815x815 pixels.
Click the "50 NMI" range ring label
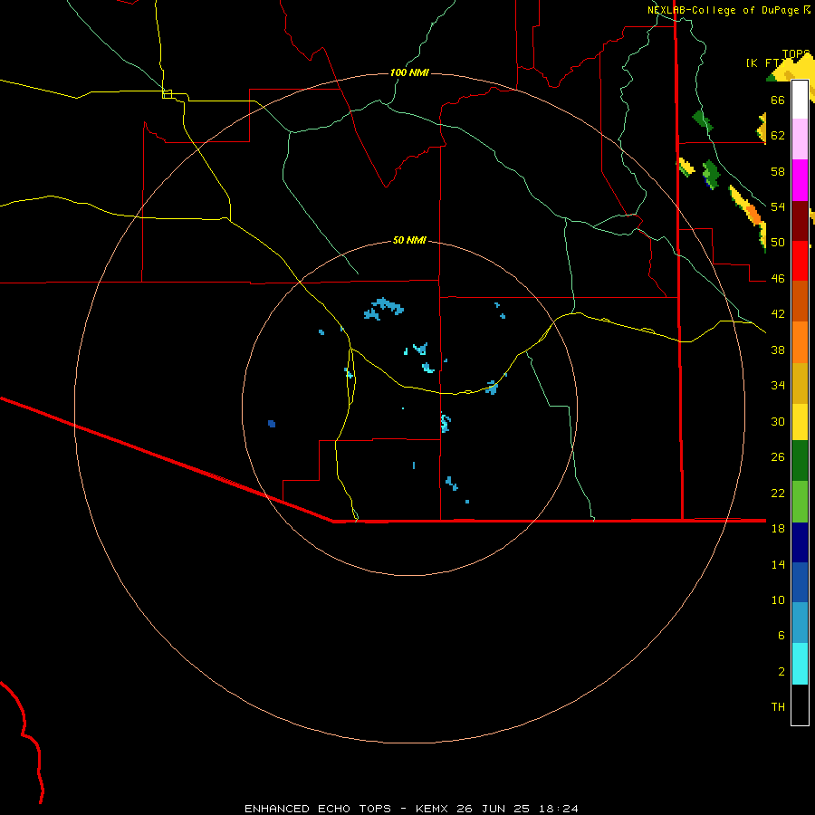(409, 240)
